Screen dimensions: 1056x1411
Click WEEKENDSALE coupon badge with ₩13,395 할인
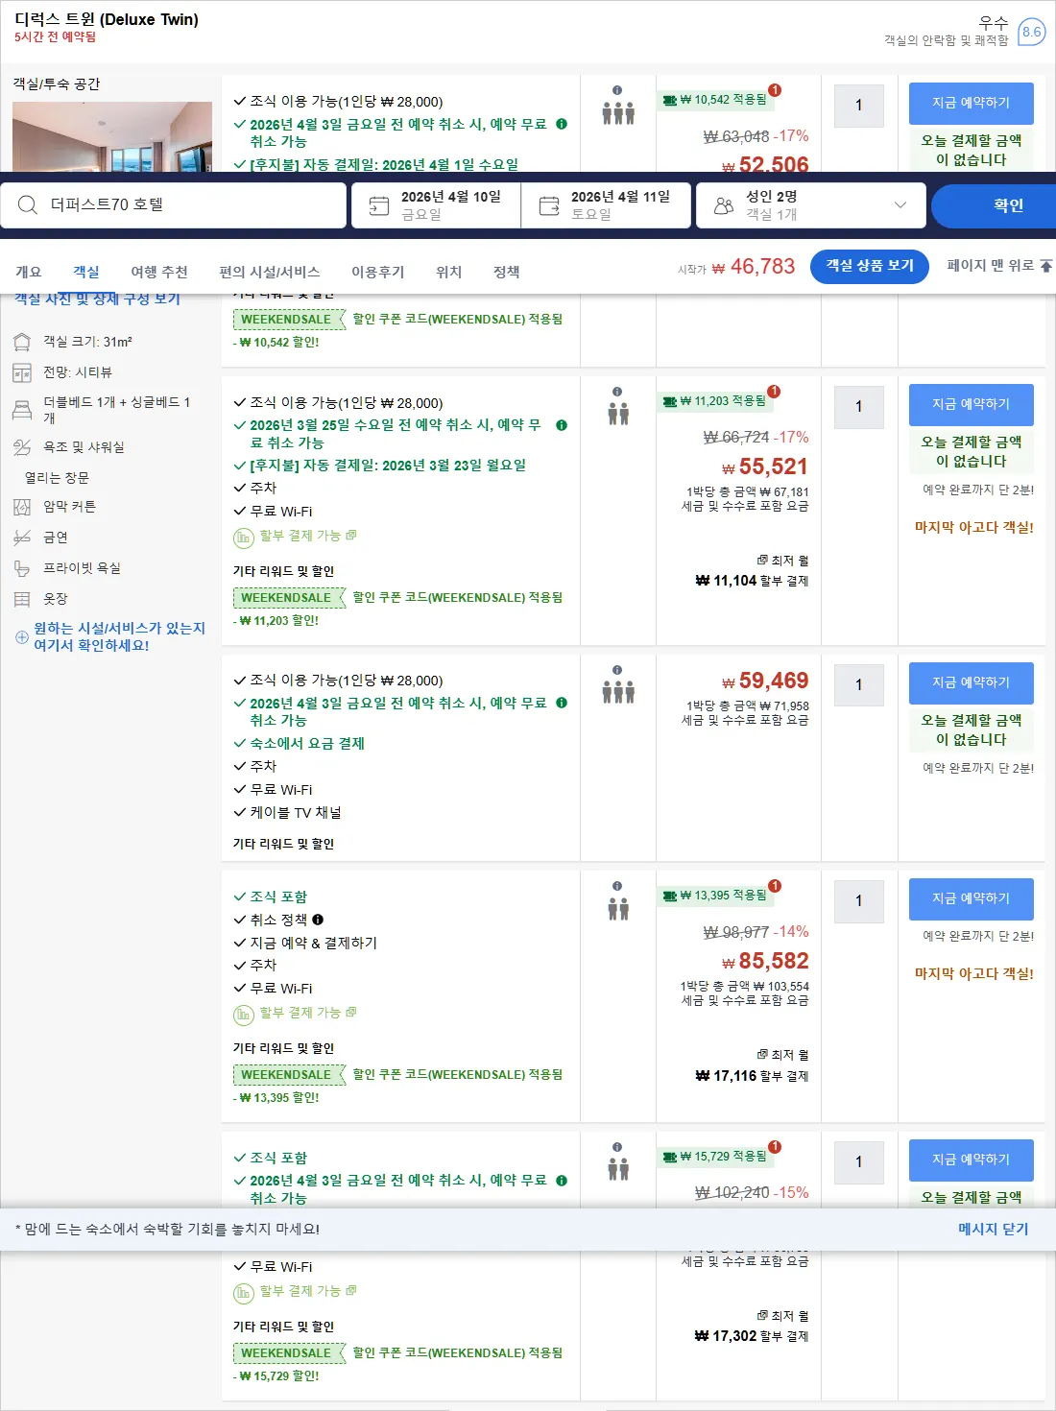pyautogui.click(x=288, y=1075)
